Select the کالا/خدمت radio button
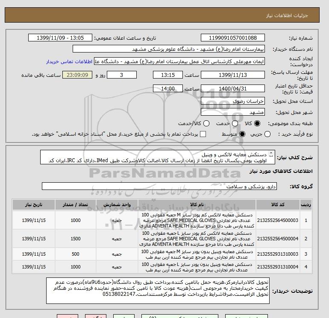Screen dimensions: 329x318 tap(206, 123)
